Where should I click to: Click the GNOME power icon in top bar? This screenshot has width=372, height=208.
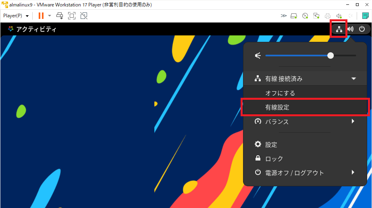click(362, 29)
